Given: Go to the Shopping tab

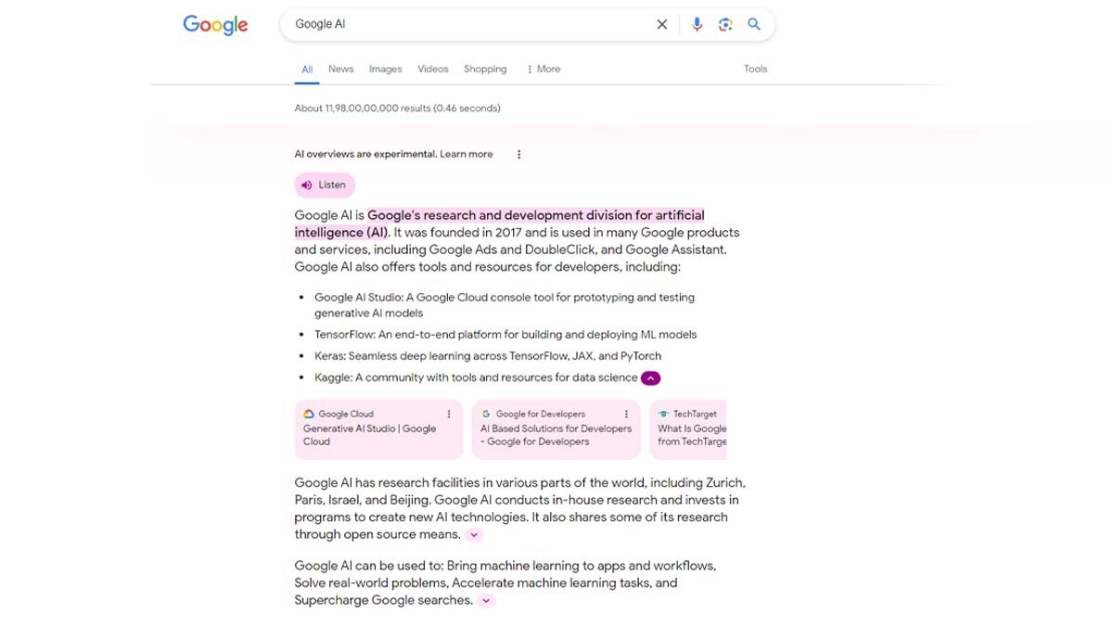Looking at the screenshot, I should point(485,69).
